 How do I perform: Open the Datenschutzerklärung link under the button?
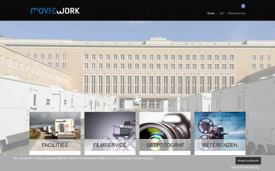(245, 167)
